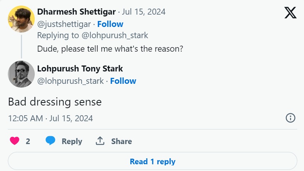This screenshot has height=171, width=304.
Task: Open the 'Replying to @lohpurush_stark' mention
Action: point(114,36)
